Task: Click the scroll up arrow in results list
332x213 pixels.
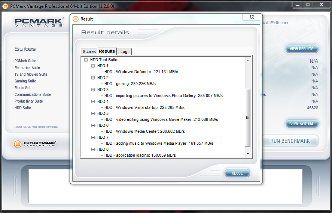Action: point(248,60)
